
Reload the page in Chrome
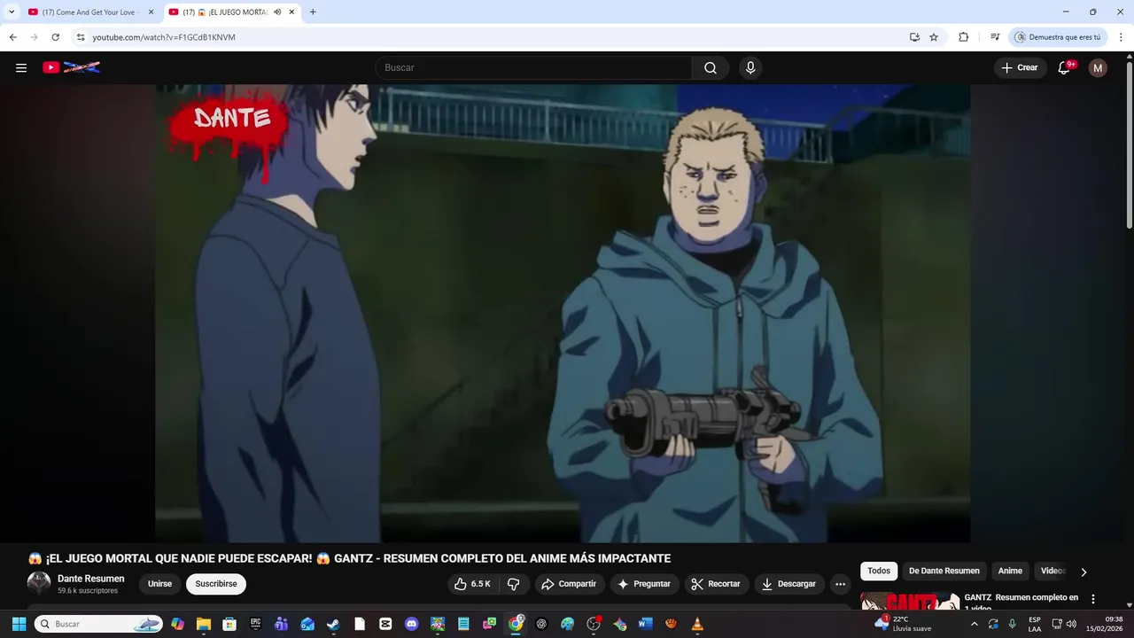55,37
